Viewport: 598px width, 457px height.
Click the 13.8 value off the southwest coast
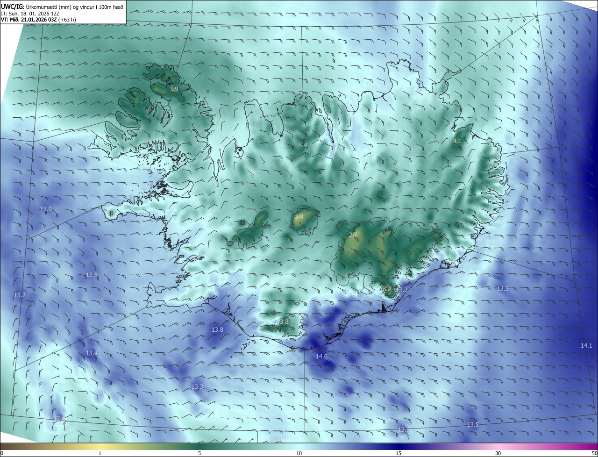point(217,329)
